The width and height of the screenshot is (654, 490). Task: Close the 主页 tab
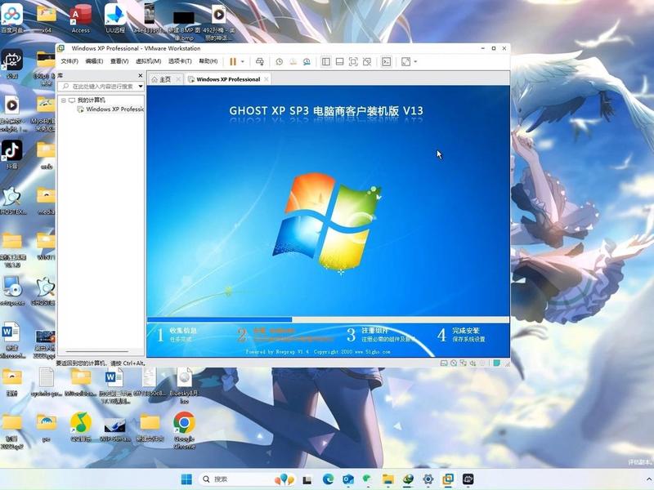point(178,79)
